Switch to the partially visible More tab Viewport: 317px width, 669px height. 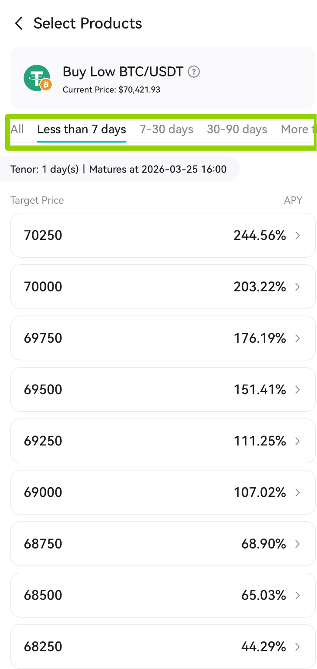[298, 129]
